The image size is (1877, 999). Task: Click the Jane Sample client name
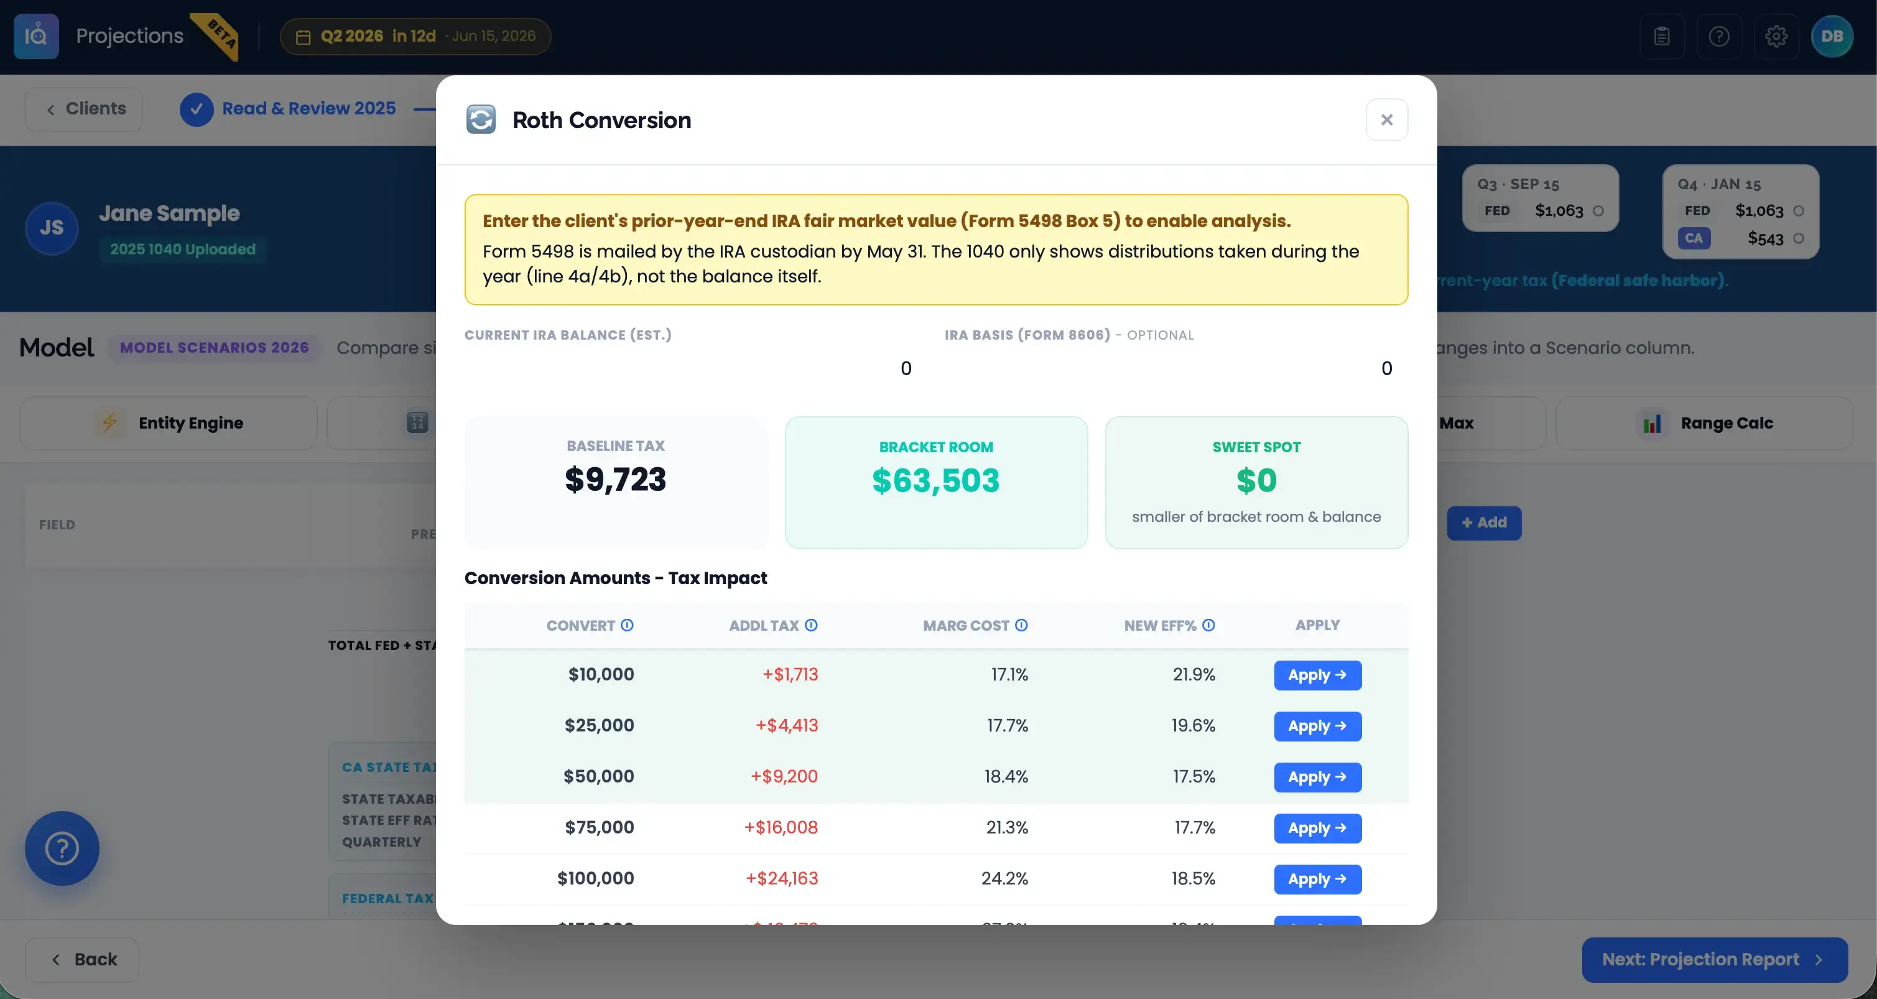click(169, 213)
